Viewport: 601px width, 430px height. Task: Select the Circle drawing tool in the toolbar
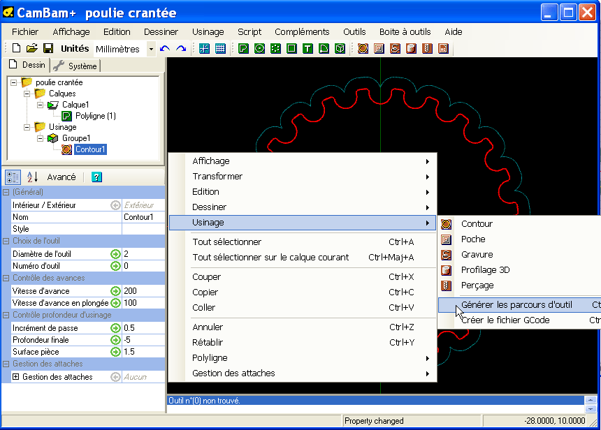tap(259, 49)
